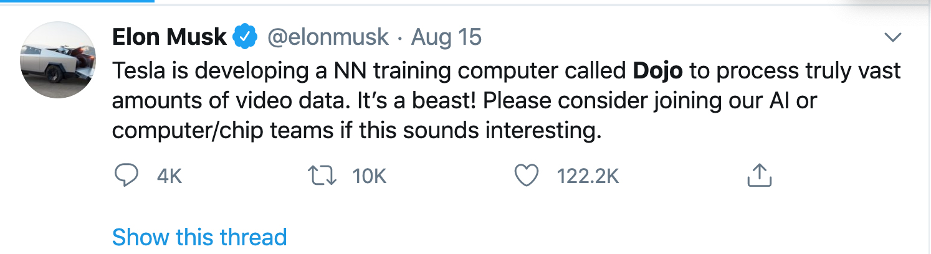Image resolution: width=931 pixels, height=254 pixels.
Task: Click the 10K retweets count
Action: point(370,177)
